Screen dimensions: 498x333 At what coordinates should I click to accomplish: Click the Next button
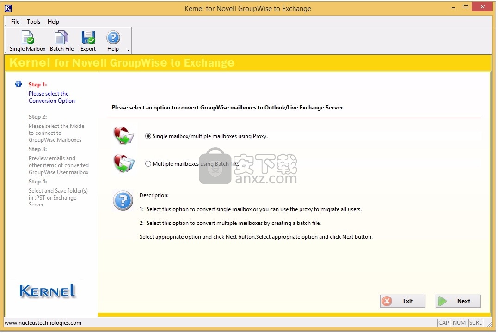[458, 301]
